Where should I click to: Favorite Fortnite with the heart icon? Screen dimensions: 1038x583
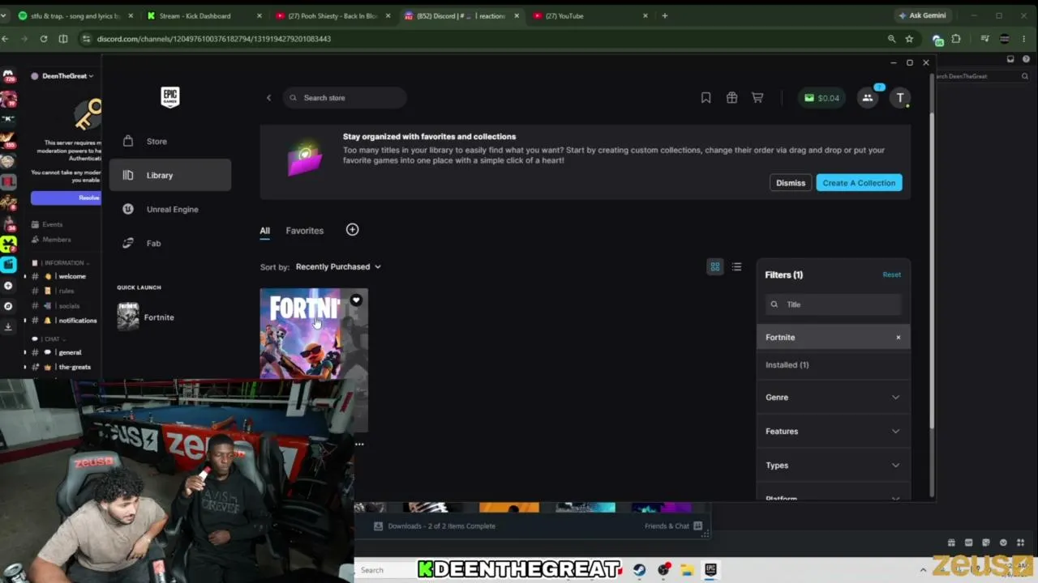pos(356,300)
